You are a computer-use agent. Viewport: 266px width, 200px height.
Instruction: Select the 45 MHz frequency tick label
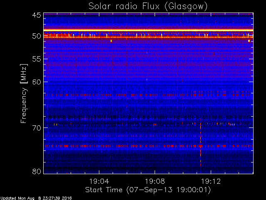(x=37, y=15)
